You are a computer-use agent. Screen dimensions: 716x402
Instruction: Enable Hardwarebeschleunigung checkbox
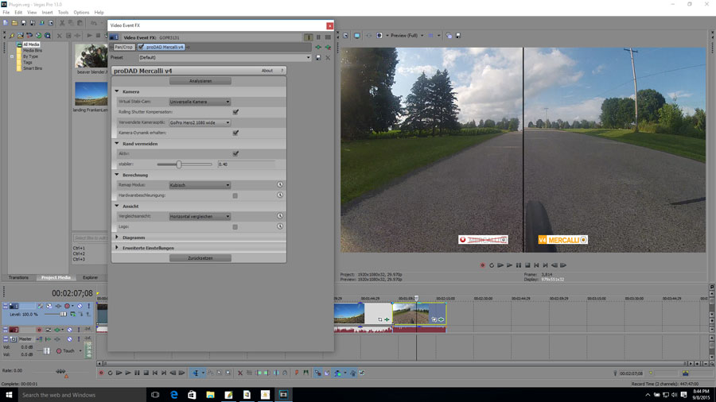coord(235,195)
